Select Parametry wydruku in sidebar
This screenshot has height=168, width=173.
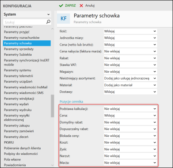(18, 110)
